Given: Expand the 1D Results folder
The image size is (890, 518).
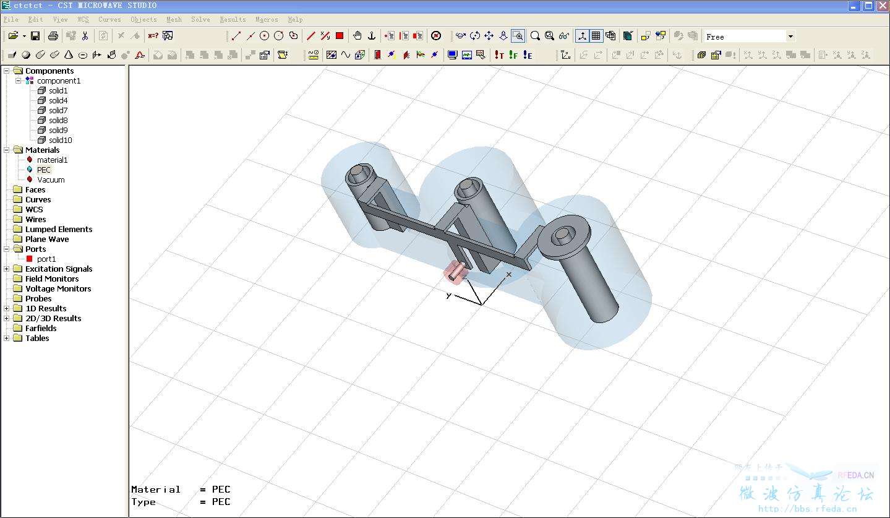Looking at the screenshot, I should (x=7, y=308).
